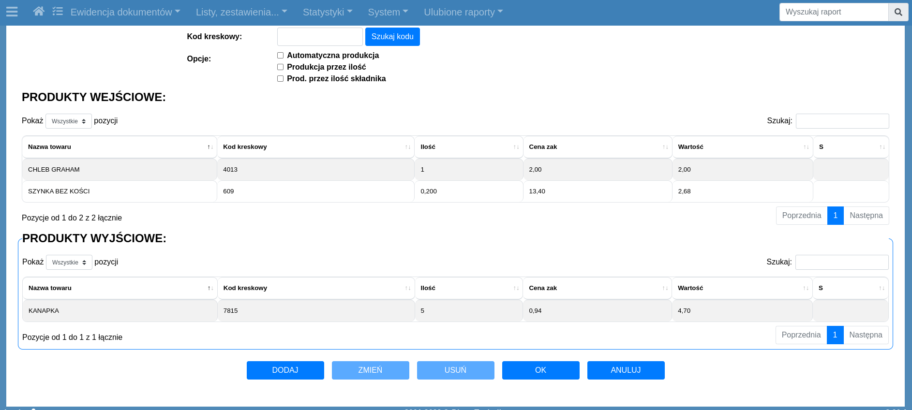Sort output products by Cena zak arrows
The height and width of the screenshot is (410, 912).
(665, 288)
